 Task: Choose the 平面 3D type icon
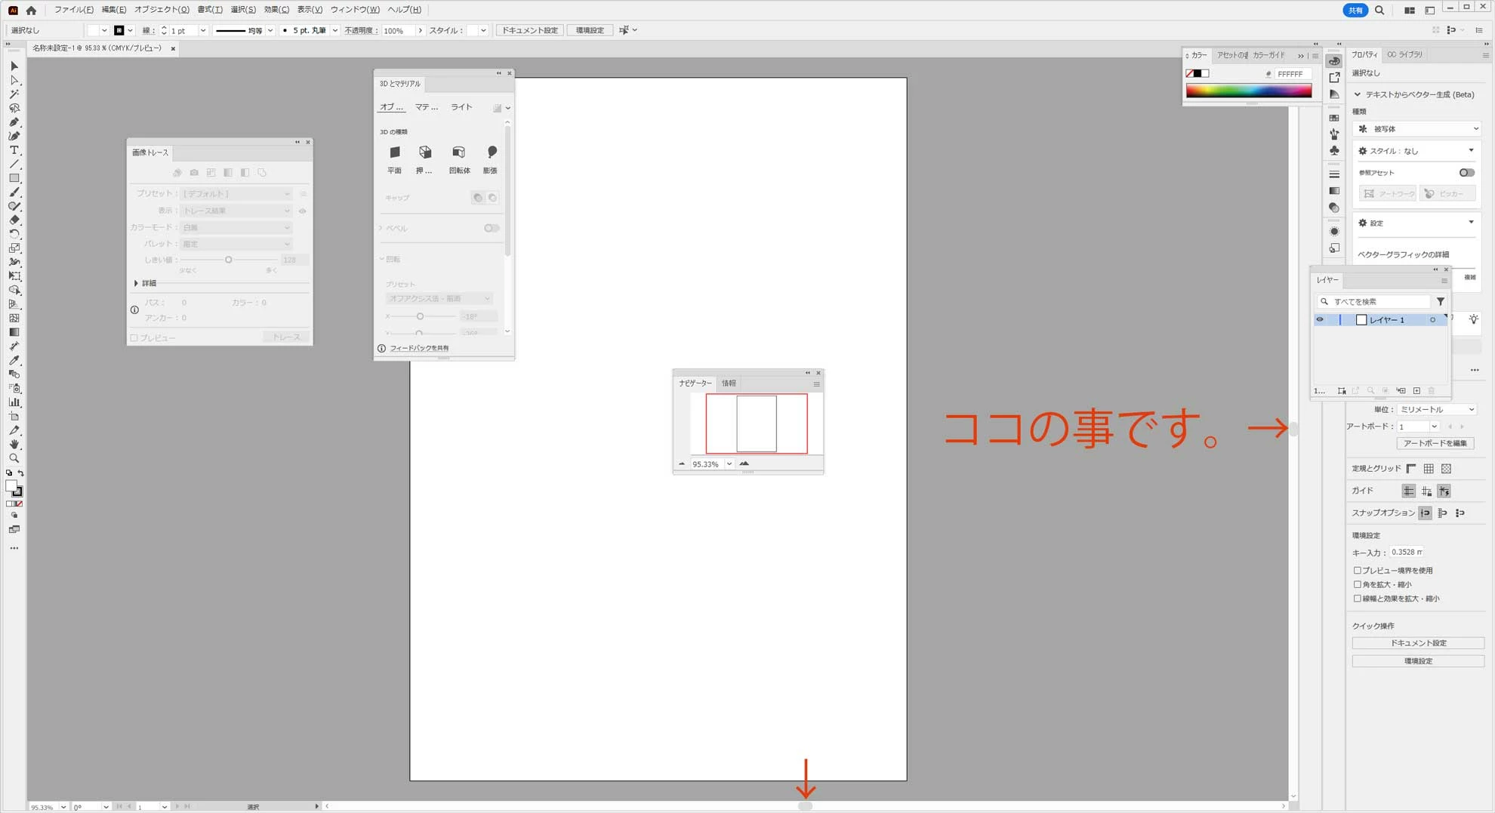click(394, 152)
